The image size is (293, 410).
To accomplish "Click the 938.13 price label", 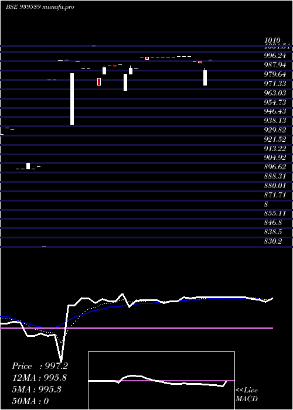I will (x=275, y=121).
